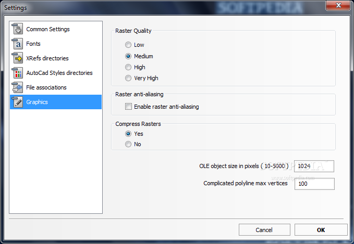Viewport: 354px width, 244px height.
Task: Click the Graphics pencil icon
Action: point(17,102)
